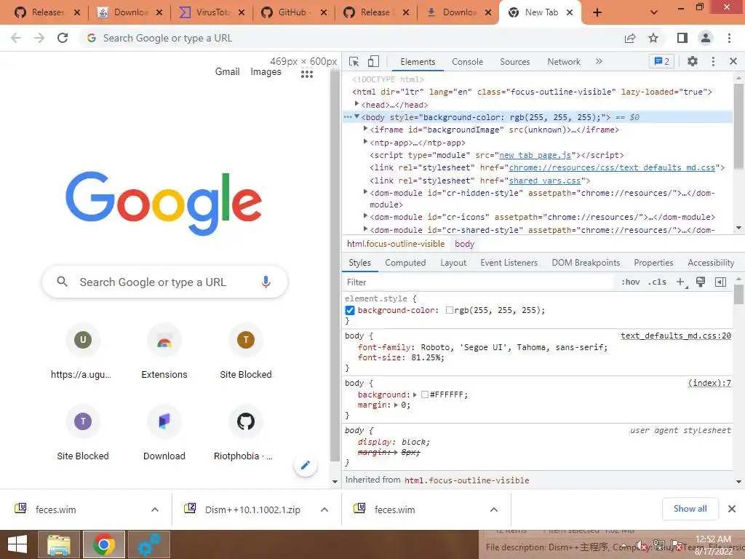The width and height of the screenshot is (745, 559).
Task: Open Dism++10.1.1002.1.zip download options arrow
Action: tap(324, 510)
